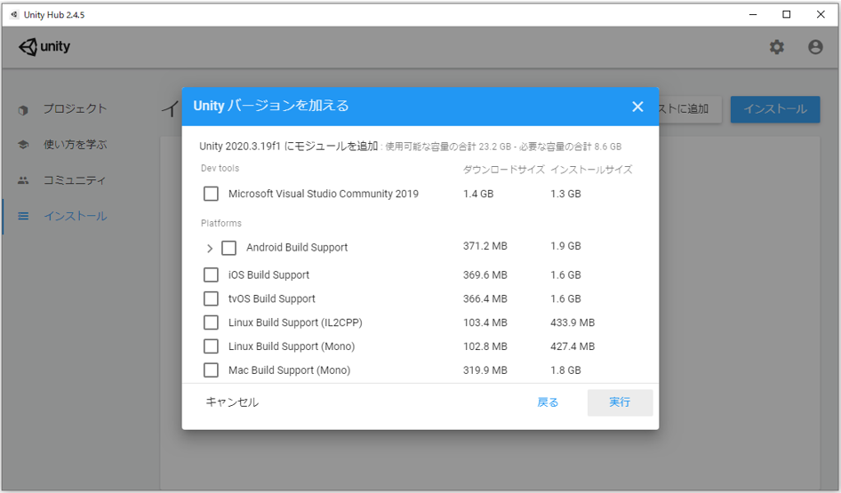Click the 369.6 MB iOS download size
Image resolution: width=841 pixels, height=493 pixels.
pos(485,274)
